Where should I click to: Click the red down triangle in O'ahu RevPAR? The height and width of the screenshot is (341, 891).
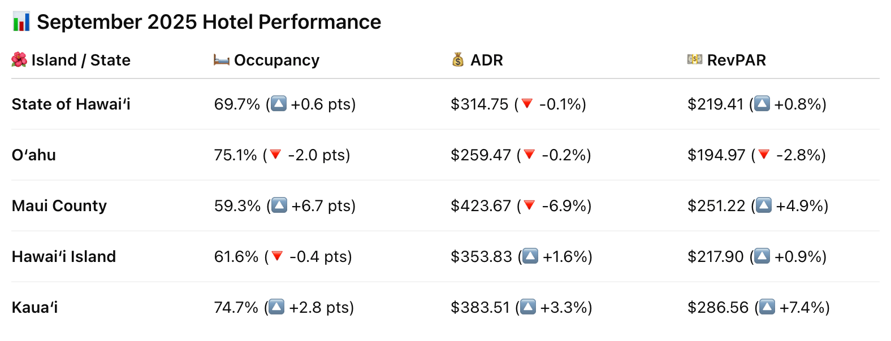(x=764, y=155)
